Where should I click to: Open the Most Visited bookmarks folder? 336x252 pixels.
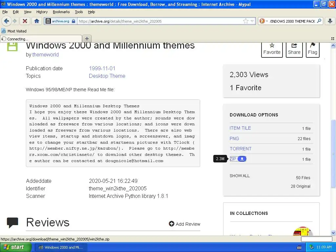click(14, 31)
